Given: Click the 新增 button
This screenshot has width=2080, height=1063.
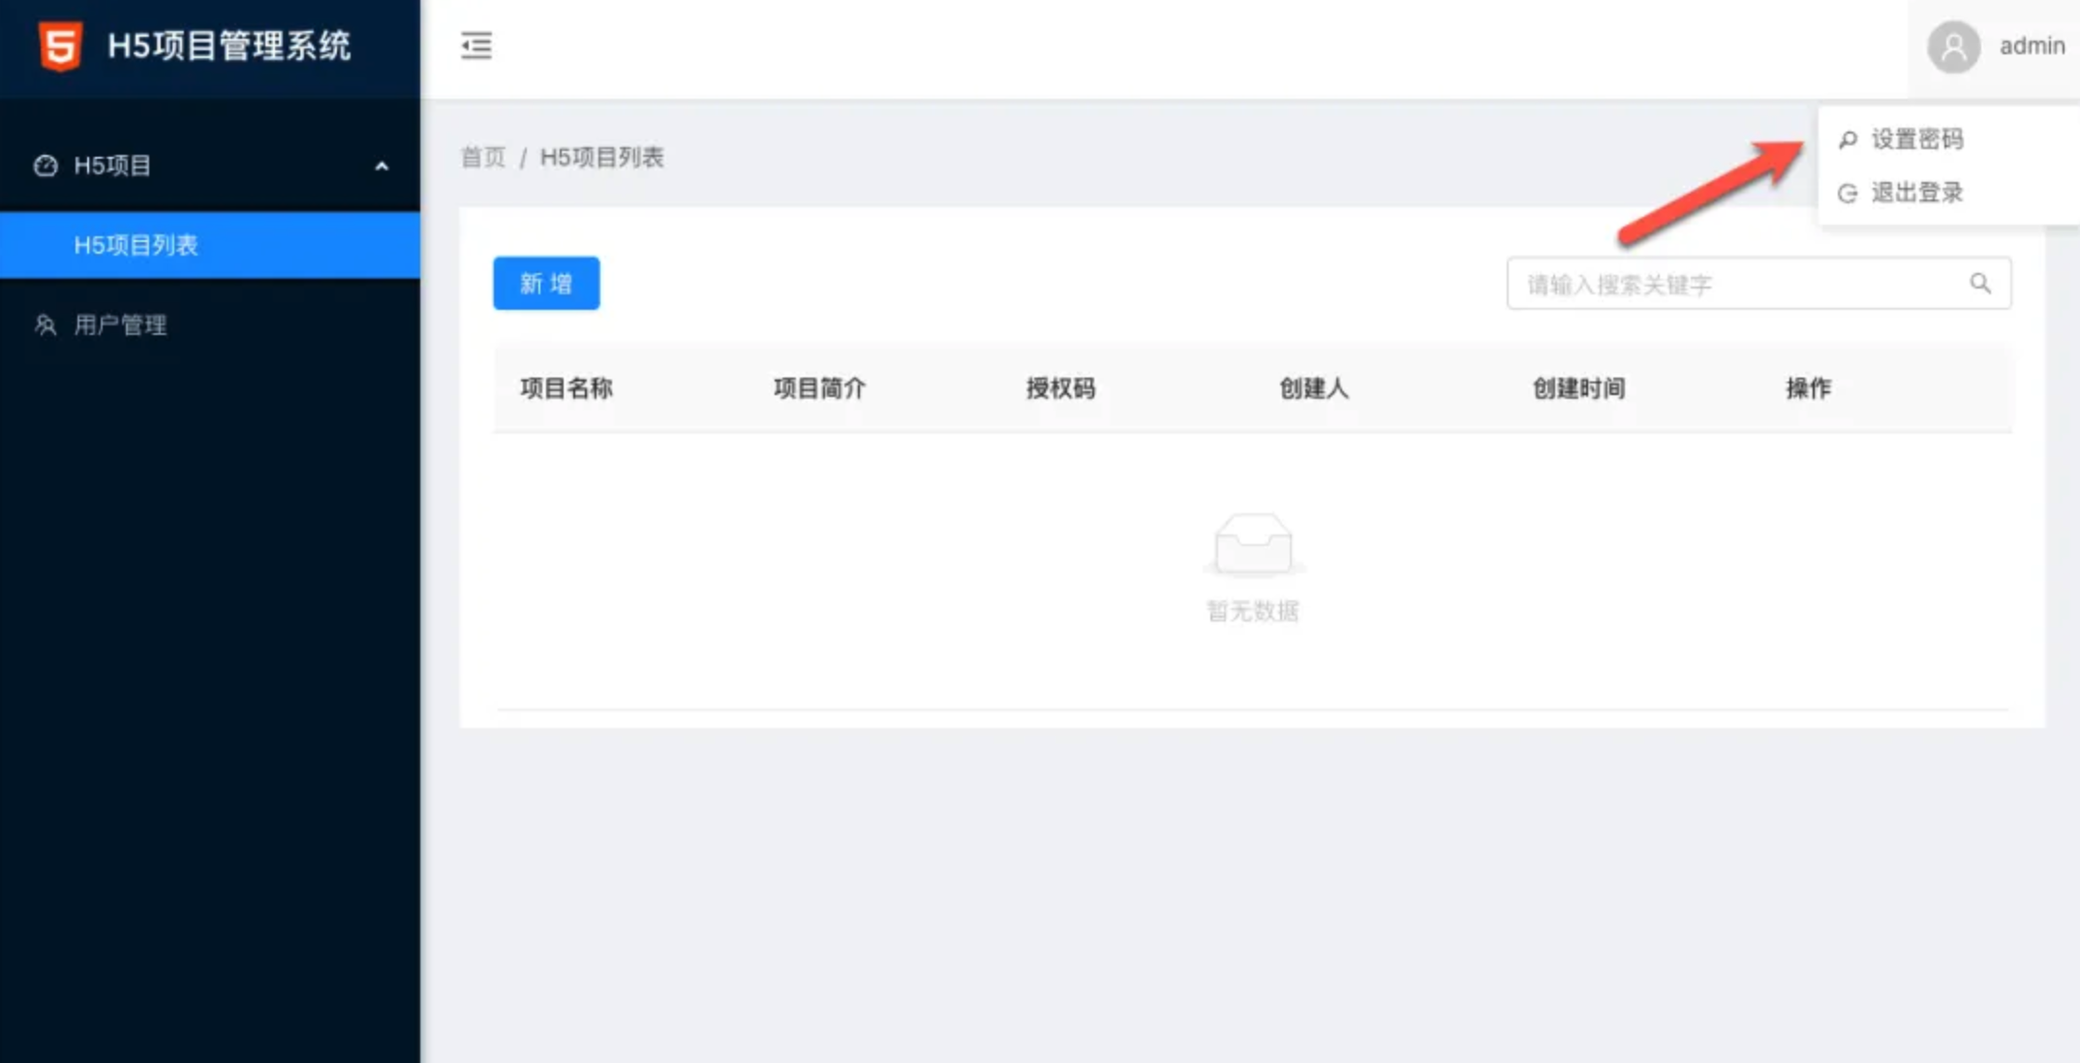Looking at the screenshot, I should [546, 284].
